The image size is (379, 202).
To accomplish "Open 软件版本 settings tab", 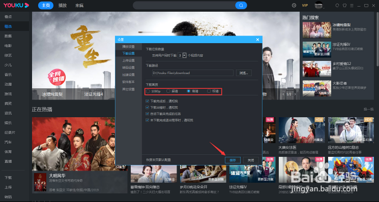I will click(x=128, y=82).
